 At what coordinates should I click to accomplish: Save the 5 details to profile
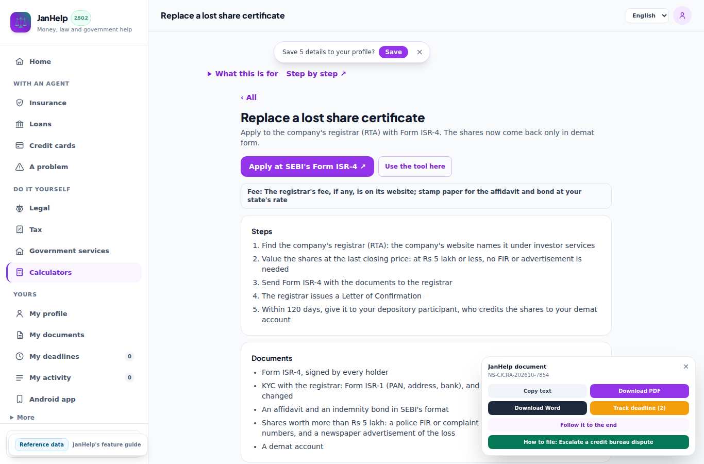click(x=393, y=52)
